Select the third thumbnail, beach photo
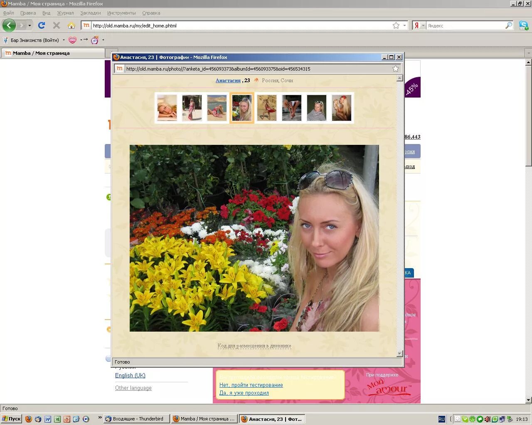This screenshot has width=532, height=425. pyautogui.click(x=217, y=108)
